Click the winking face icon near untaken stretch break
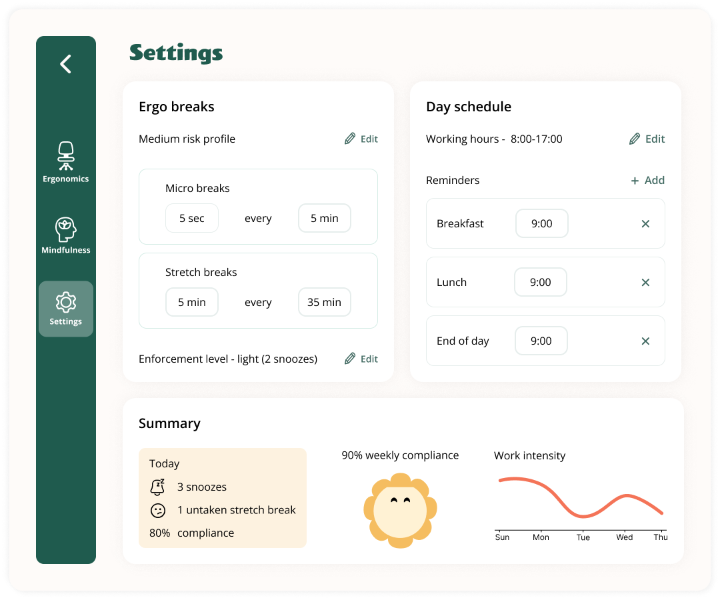 point(157,511)
